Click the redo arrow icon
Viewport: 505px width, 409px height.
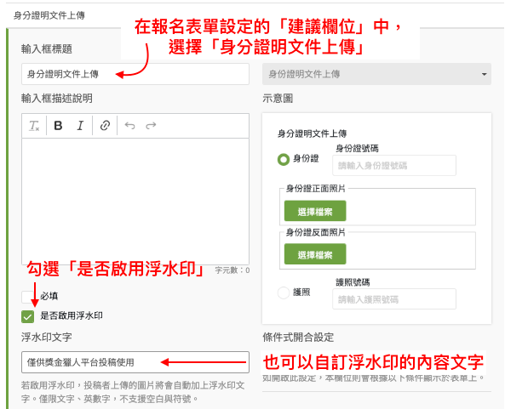[151, 125]
